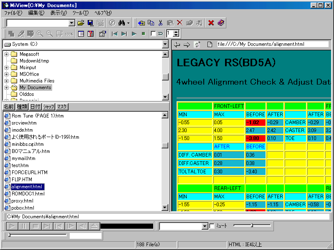The width and height of the screenshot is (334, 250).
Task: Tick the checkbox in the second toolbar
Action: tap(153, 34)
